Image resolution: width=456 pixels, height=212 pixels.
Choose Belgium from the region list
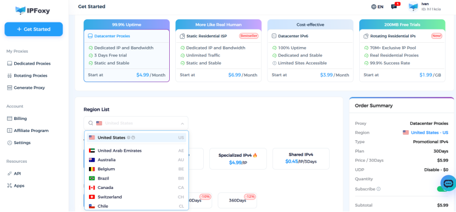click(136, 169)
